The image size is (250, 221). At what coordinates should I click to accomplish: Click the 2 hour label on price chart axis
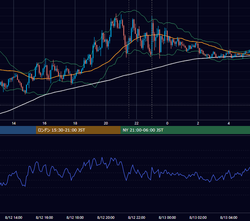(198, 123)
